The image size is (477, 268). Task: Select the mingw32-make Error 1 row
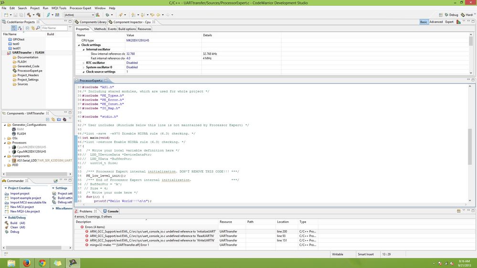click(196, 245)
